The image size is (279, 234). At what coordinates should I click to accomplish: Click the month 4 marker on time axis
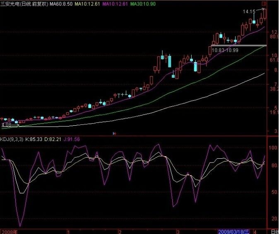pyautogui.click(x=255, y=231)
